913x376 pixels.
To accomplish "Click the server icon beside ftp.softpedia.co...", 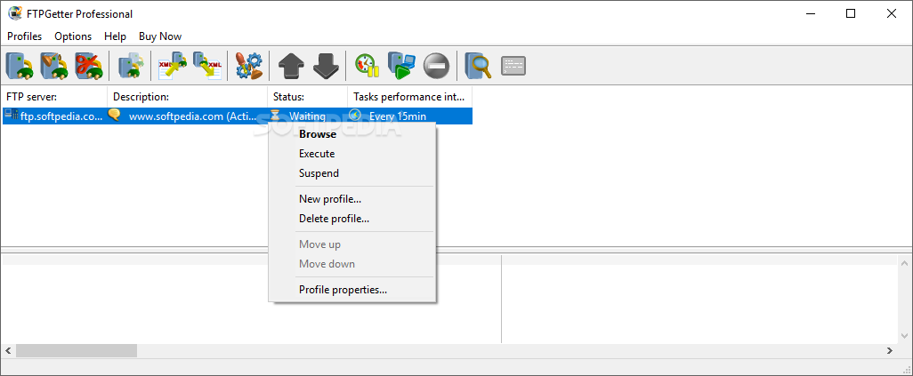I will (x=11, y=115).
